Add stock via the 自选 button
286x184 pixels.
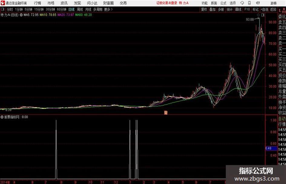coord(265,9)
